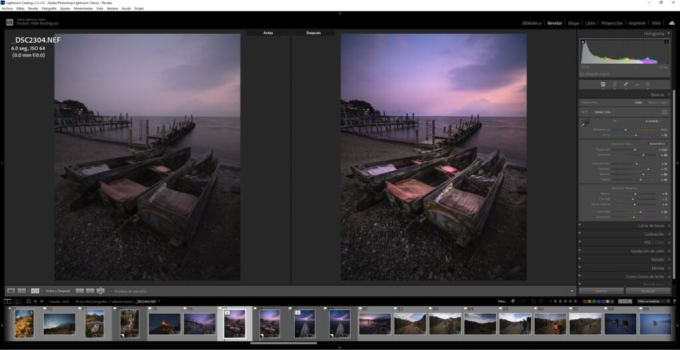Select the Crop overlay tool icon
Screen dimensions: 680x350
click(614, 84)
